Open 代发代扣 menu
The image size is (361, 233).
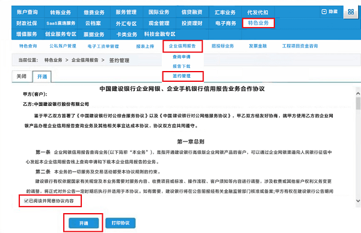(x=258, y=12)
